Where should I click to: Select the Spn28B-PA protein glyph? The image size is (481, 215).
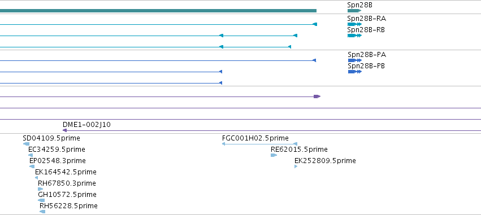(x=355, y=60)
